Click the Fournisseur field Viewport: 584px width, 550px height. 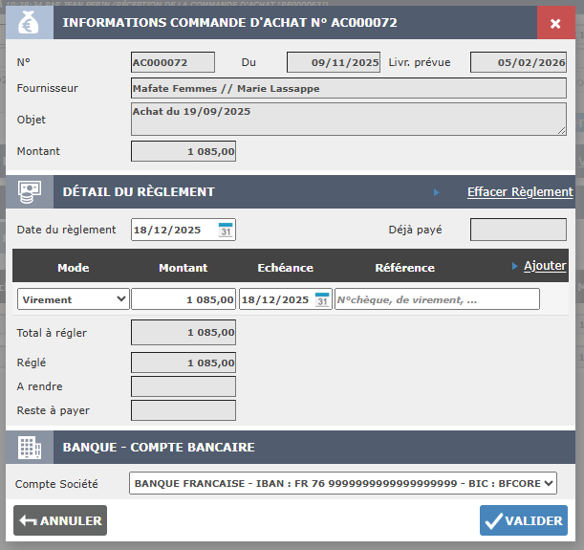(348, 89)
